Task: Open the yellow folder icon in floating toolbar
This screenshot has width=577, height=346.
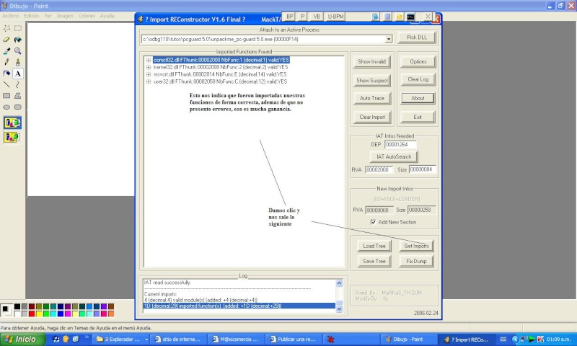Action: click(x=400, y=17)
